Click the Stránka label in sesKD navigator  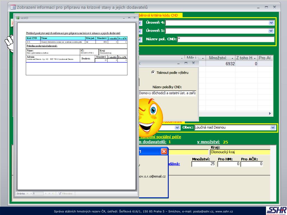21,193
